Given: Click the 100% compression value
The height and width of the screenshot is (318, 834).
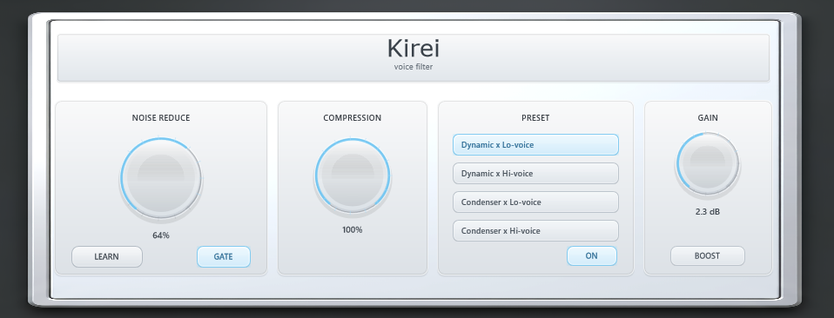Looking at the screenshot, I should [352, 230].
